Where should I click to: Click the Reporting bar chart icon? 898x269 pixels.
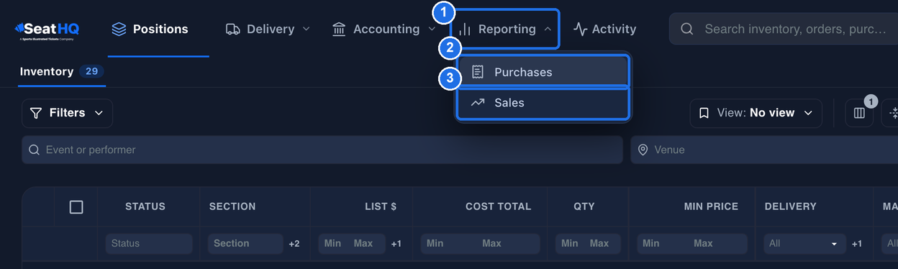pos(465,29)
